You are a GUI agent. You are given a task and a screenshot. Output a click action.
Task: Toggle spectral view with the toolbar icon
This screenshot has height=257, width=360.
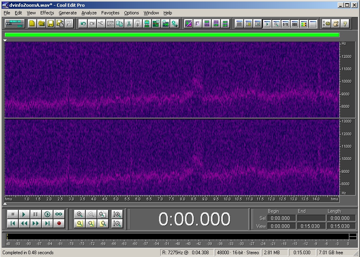[x=189, y=24]
